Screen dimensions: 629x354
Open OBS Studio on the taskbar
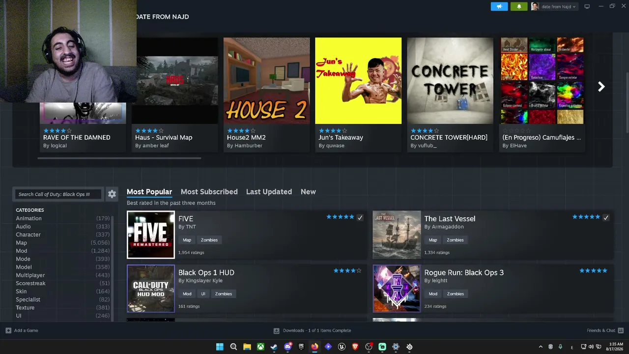[x=369, y=347]
